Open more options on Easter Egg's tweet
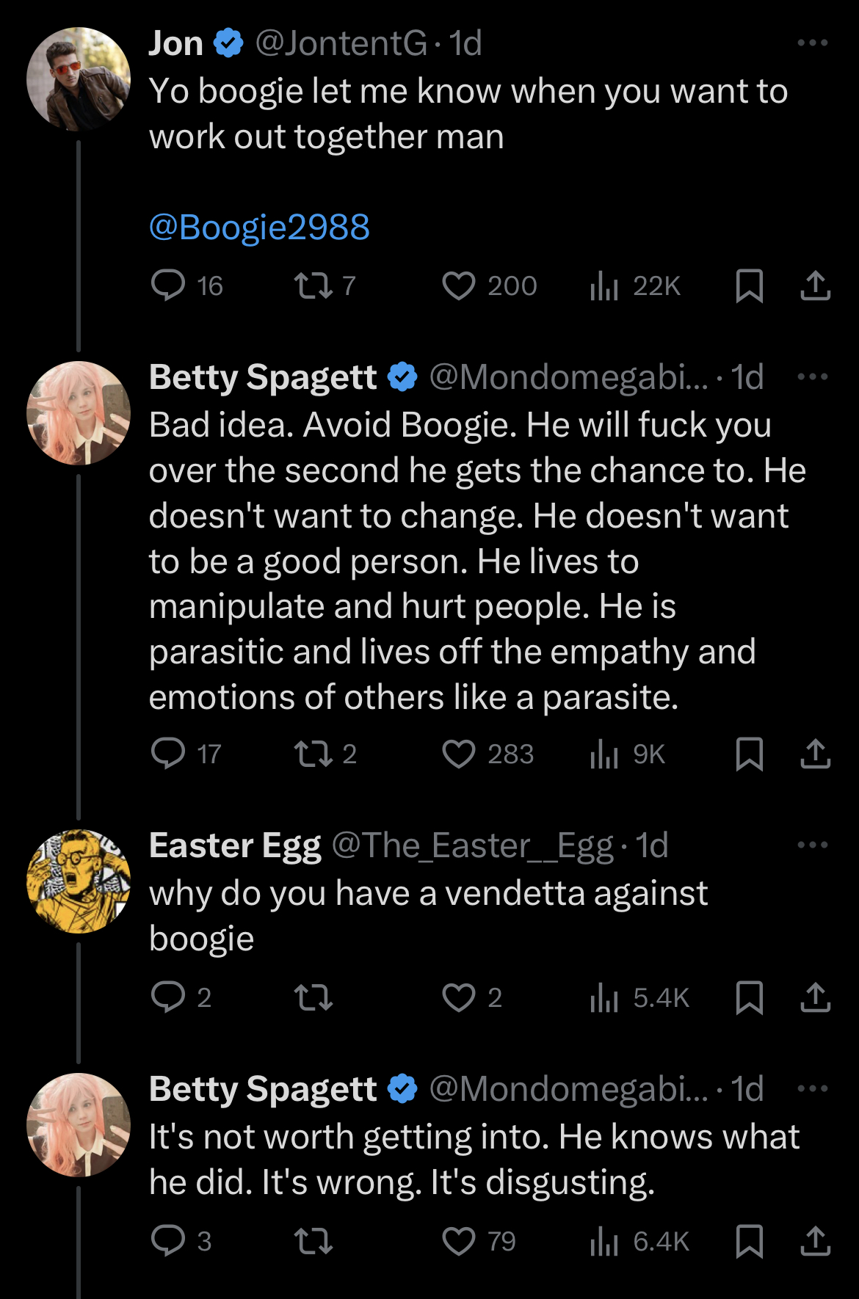The width and height of the screenshot is (859, 1299). [x=813, y=845]
